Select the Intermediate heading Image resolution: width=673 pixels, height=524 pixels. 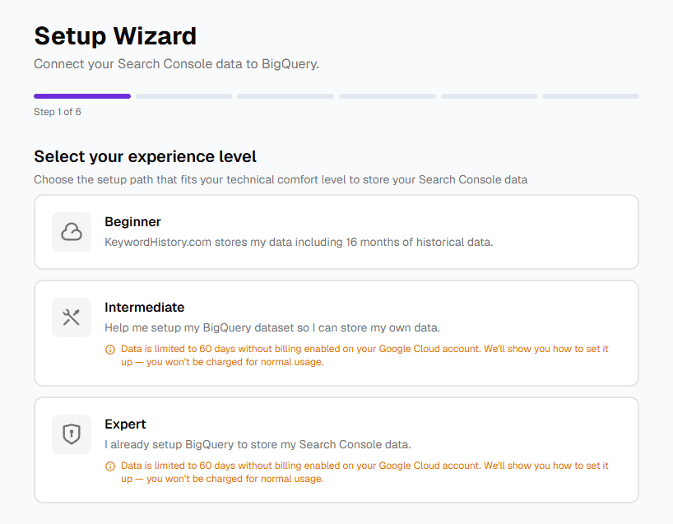pyautogui.click(x=144, y=308)
